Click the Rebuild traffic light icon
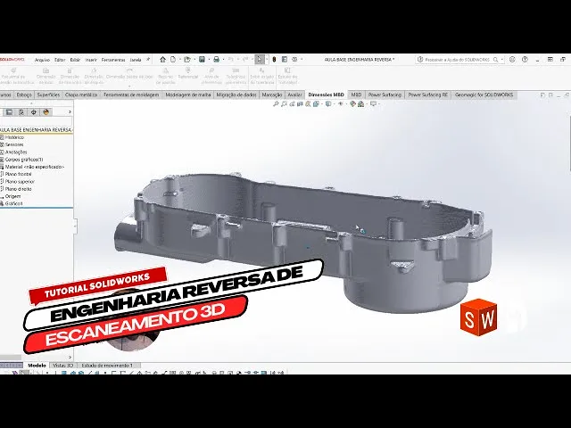Screen dimensions: 571x428 coord(274,60)
